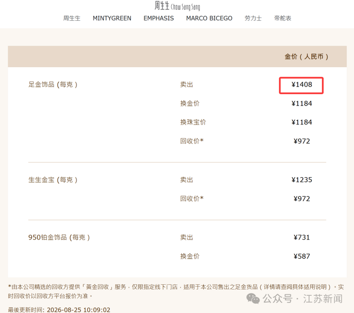
Task: Select the MARCO BICEGO tab
Action: pos(209,18)
